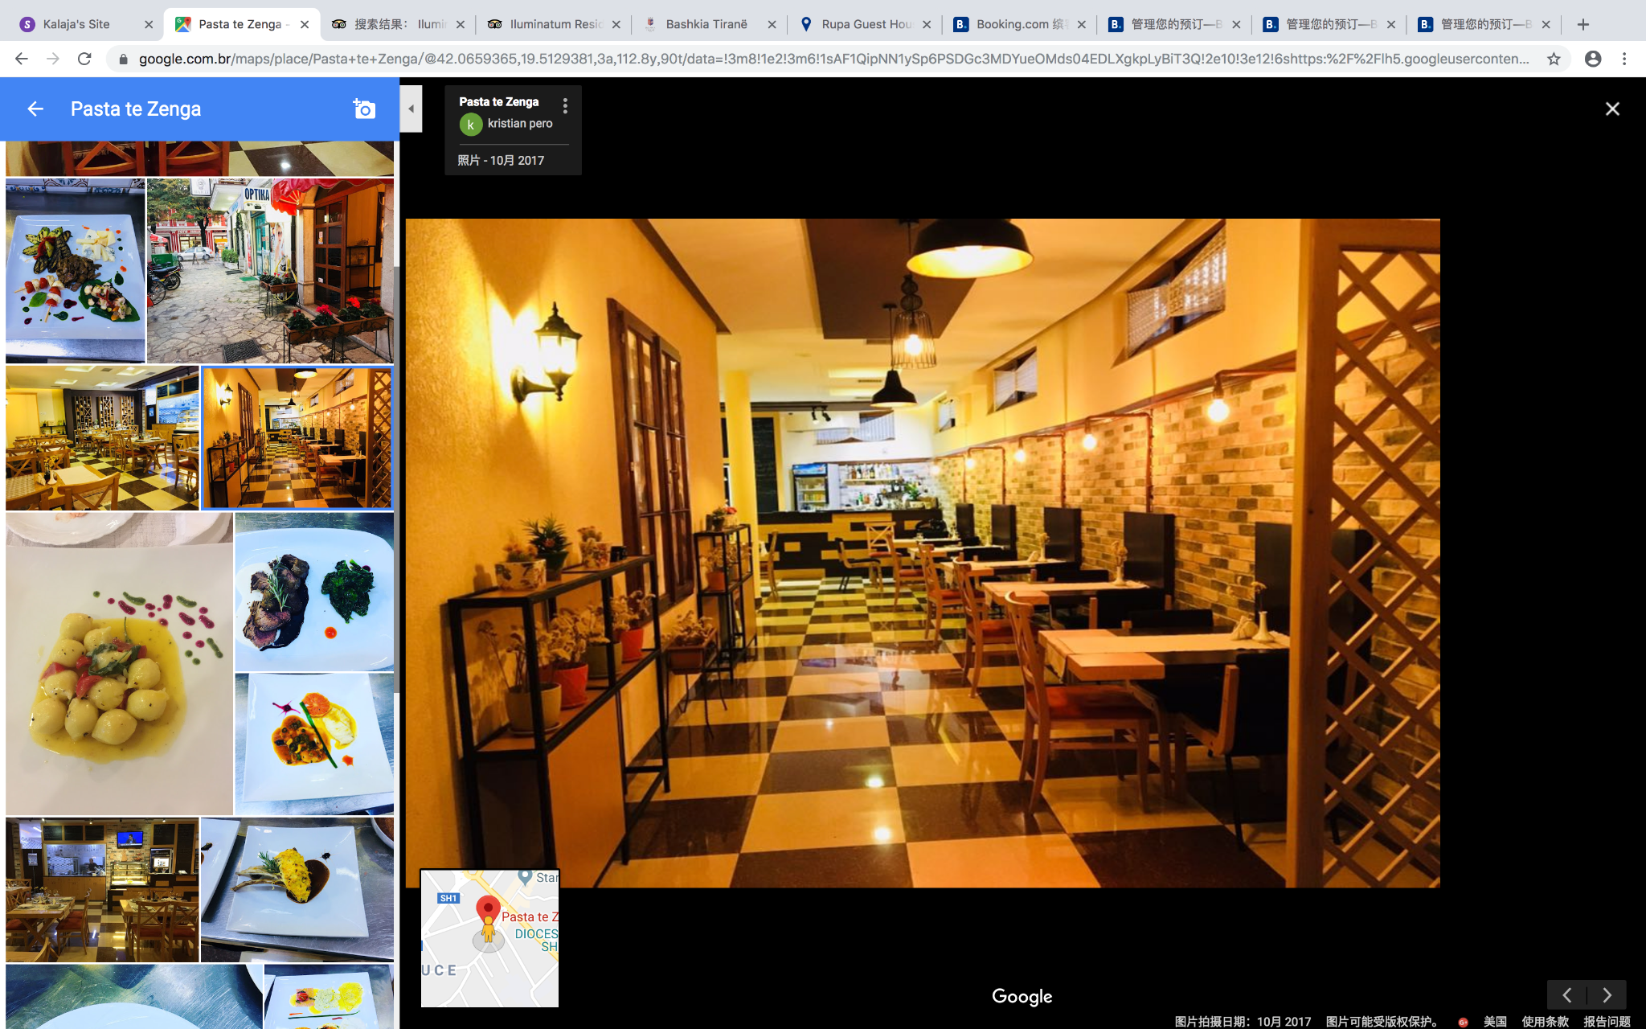This screenshot has width=1646, height=1029.
Task: Select the orange garnish fish plate thumbnail
Action: (314, 744)
